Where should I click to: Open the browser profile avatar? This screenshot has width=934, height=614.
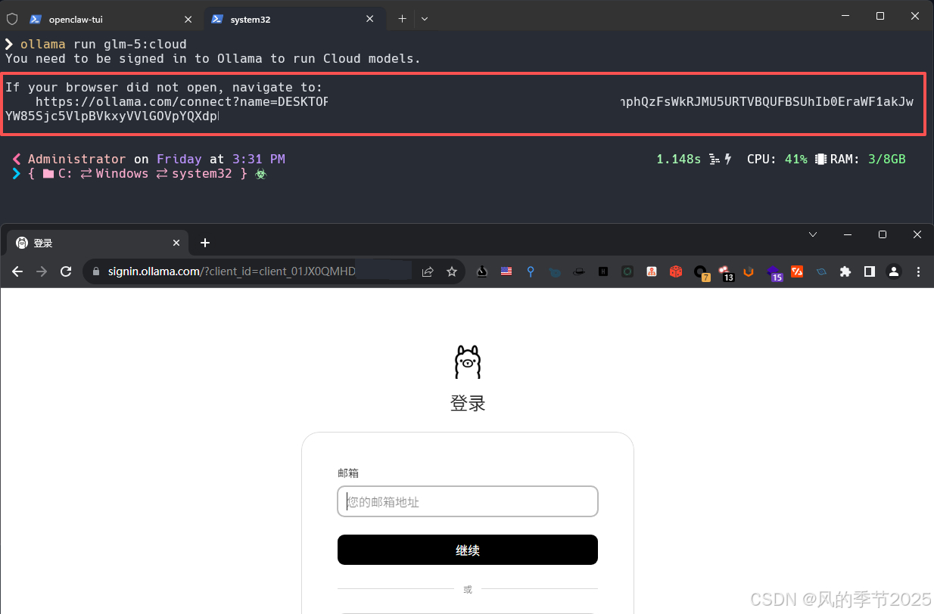pos(894,271)
